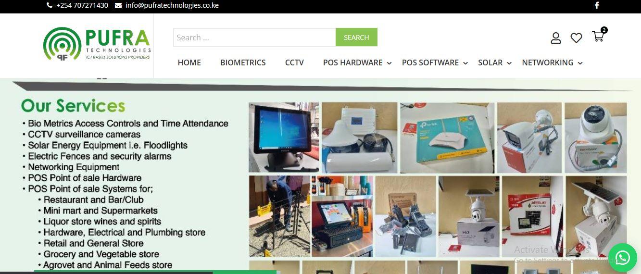Expand the POS Software submenu arrow
This screenshot has width=641, height=274.
(465, 63)
